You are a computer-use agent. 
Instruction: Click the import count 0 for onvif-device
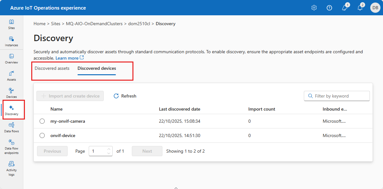[x=250, y=135]
